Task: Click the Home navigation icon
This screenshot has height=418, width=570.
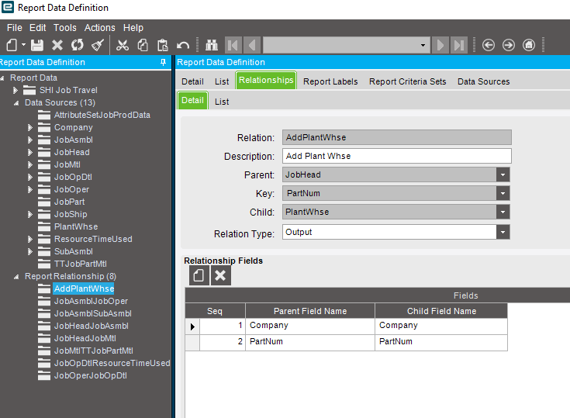Action: (x=529, y=45)
